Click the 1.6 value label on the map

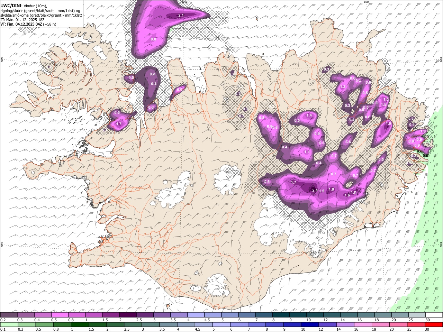(x=347, y=195)
